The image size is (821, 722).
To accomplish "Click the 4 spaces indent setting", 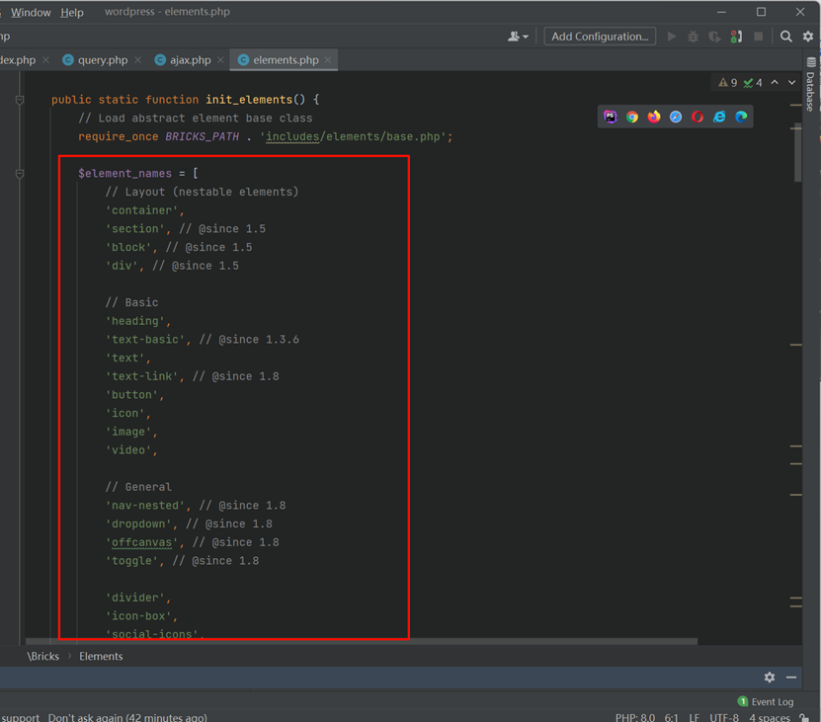I will click(x=770, y=717).
